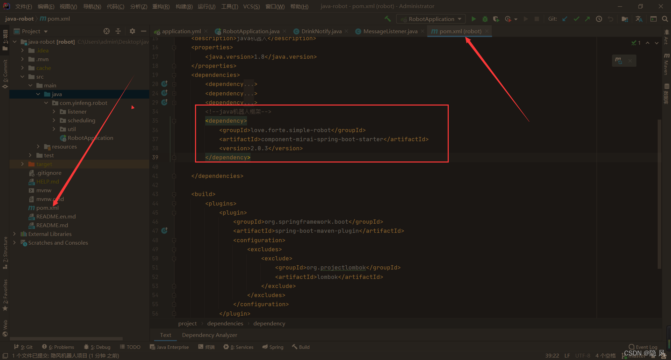This screenshot has height=360, width=671.
Task: Click locate-file target icon in Project panel
Action: point(107,31)
